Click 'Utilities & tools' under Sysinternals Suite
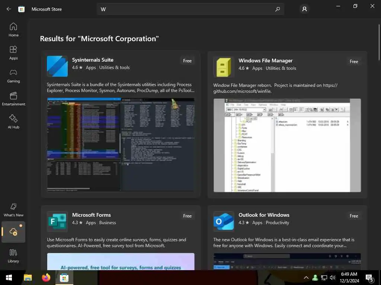Screen dimensions: 381x285 pyautogui.click(x=114, y=68)
